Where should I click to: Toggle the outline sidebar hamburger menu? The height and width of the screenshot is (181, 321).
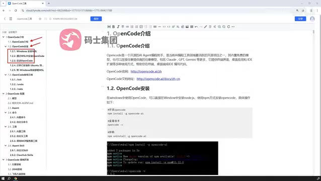(x=11, y=19)
